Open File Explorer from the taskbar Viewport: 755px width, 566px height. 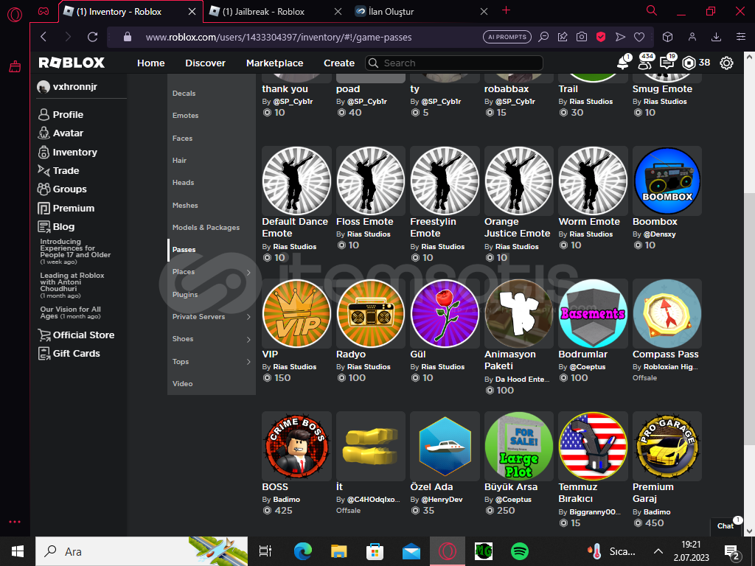pyautogui.click(x=339, y=551)
